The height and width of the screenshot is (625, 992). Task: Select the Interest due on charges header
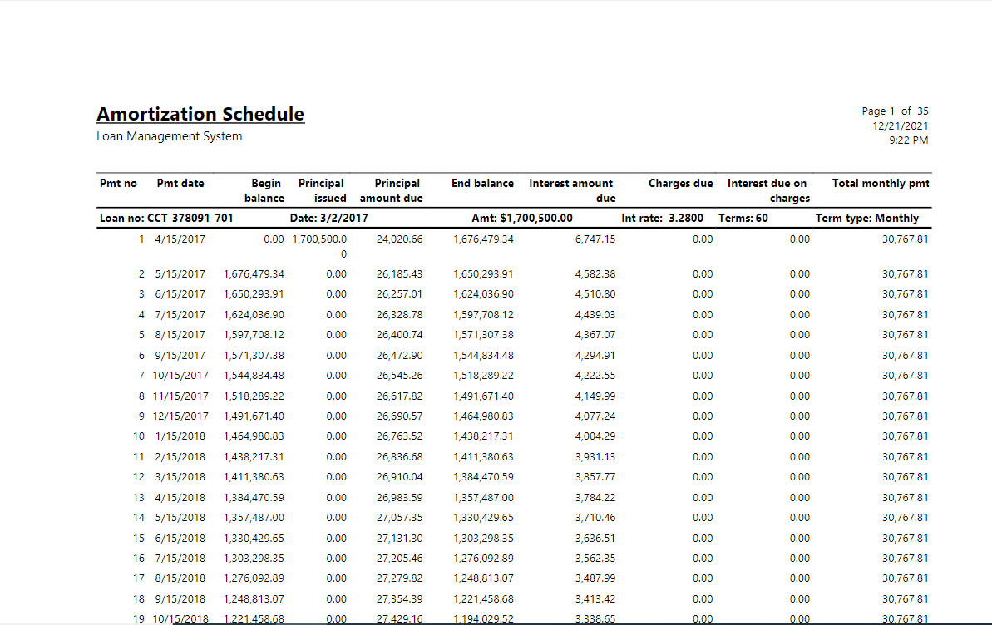click(767, 190)
